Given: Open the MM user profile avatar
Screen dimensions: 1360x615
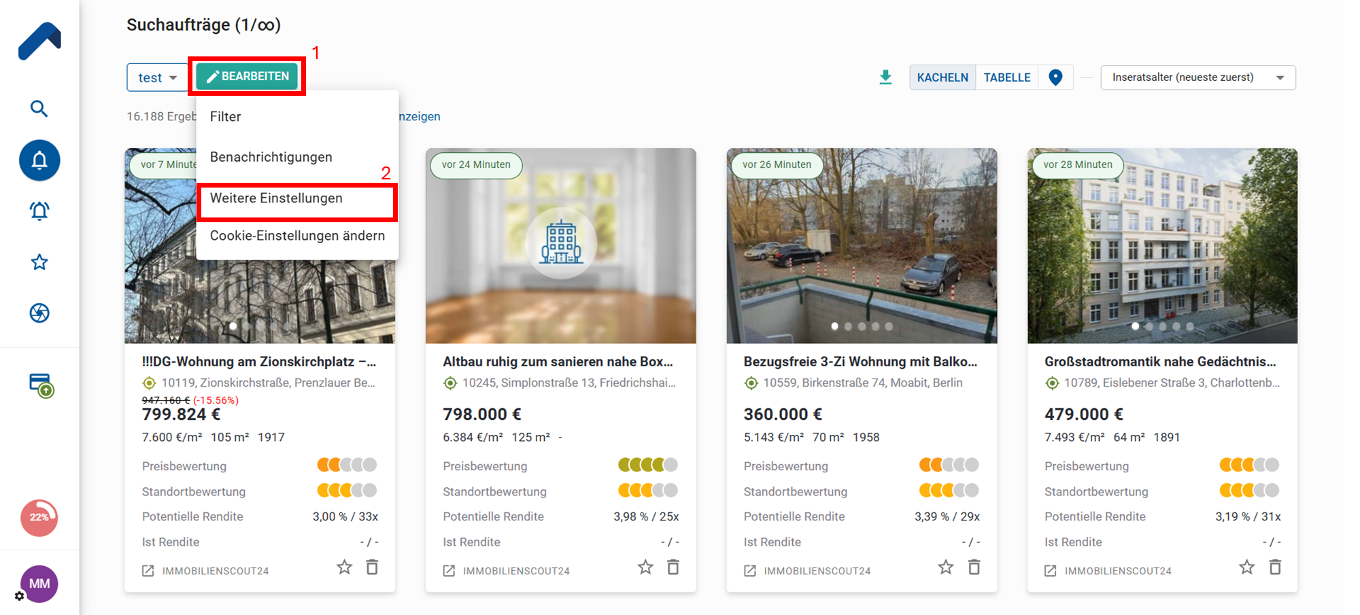Looking at the screenshot, I should [39, 583].
